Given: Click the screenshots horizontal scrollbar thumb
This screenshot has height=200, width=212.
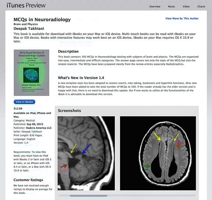Looking at the screenshot, I should tap(88, 196).
